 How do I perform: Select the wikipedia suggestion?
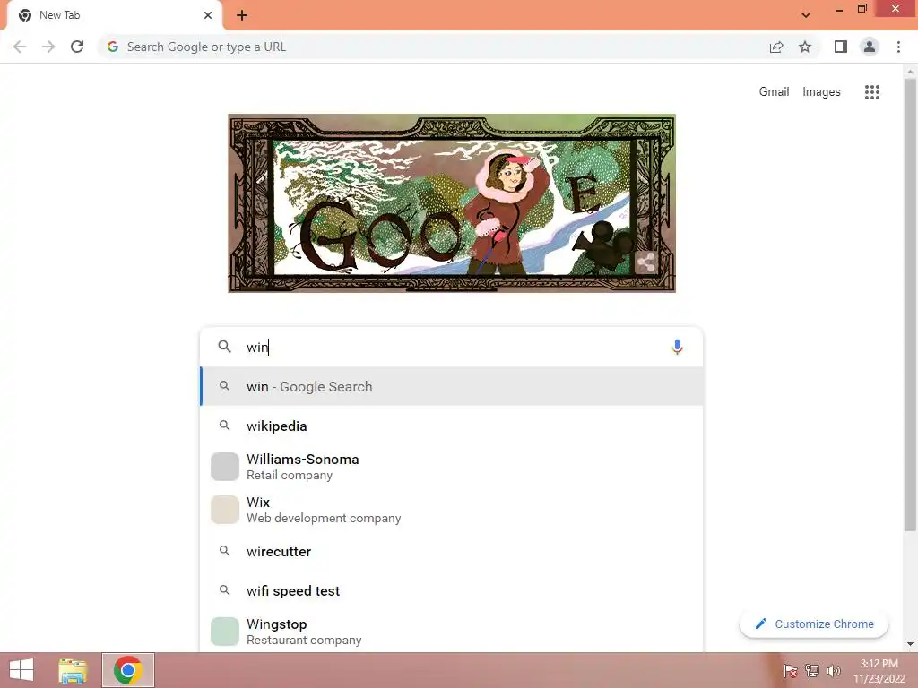(452, 426)
